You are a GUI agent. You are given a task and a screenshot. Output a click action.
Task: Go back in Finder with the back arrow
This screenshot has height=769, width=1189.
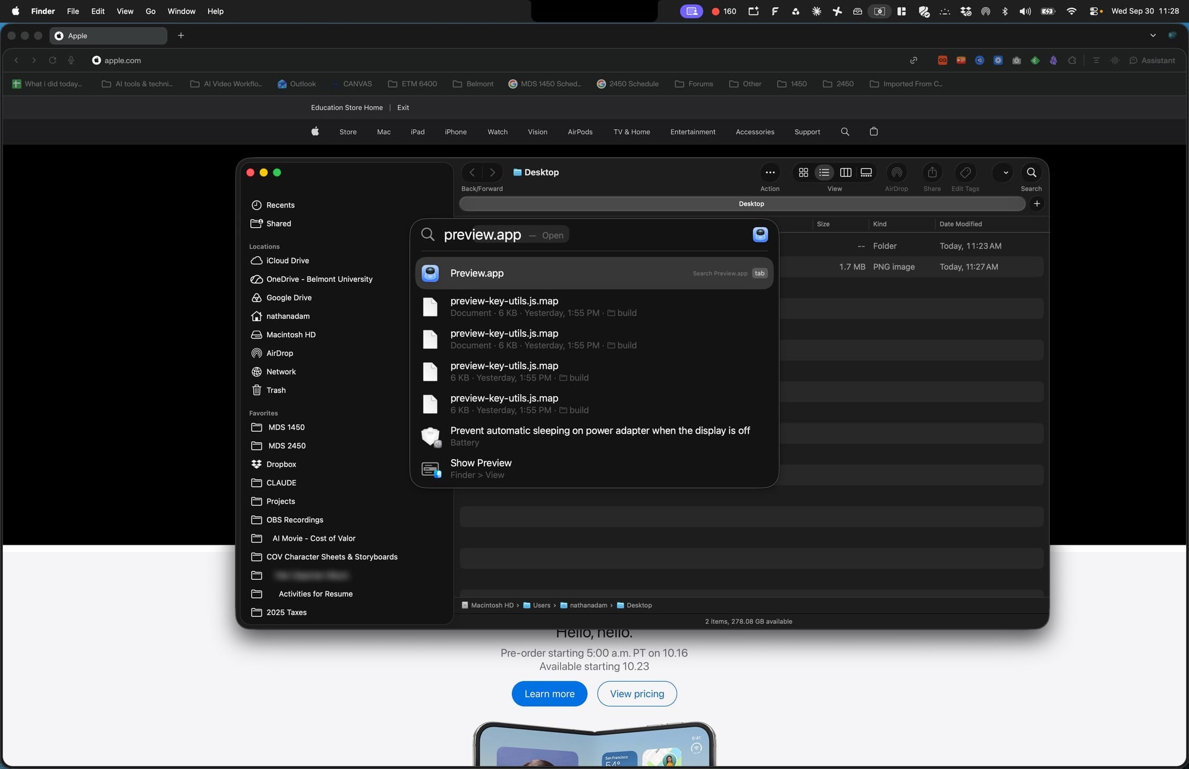click(472, 172)
